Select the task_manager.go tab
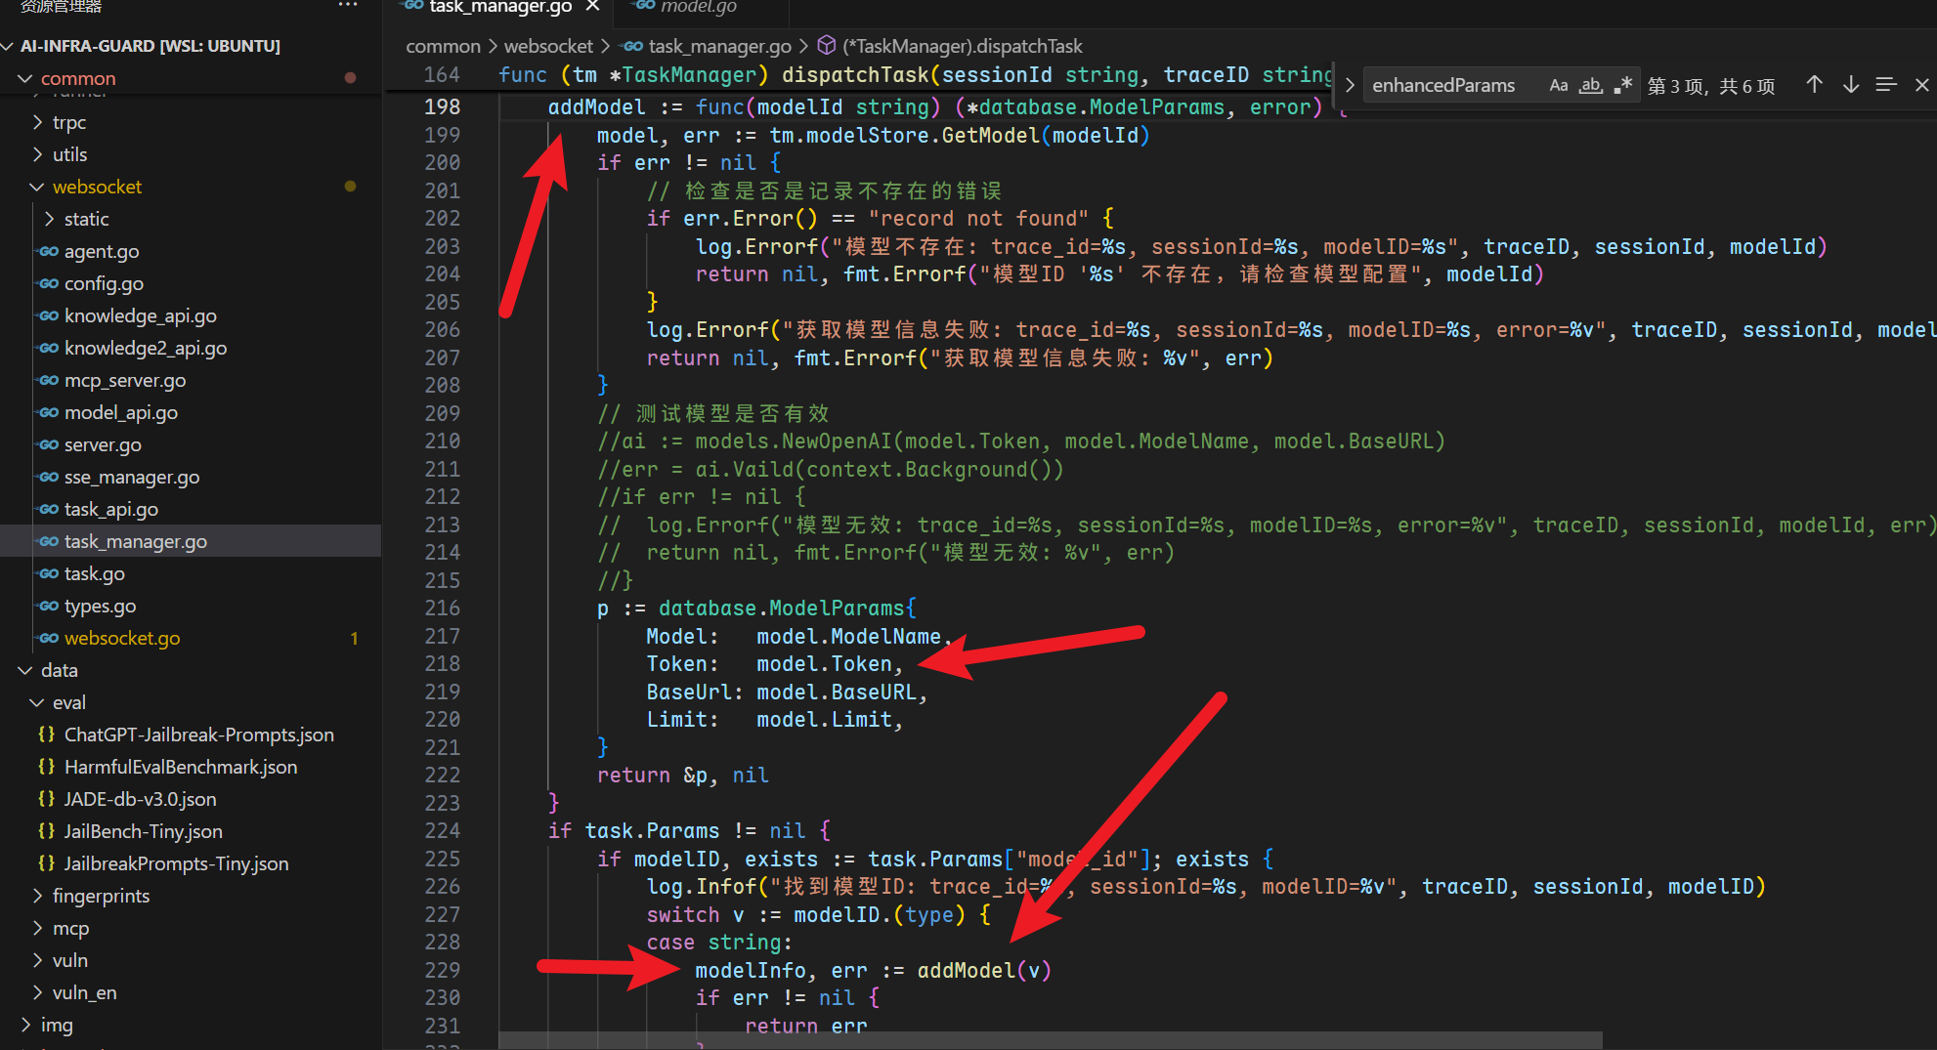Screen dimensions: 1937x1050 (x=499, y=7)
